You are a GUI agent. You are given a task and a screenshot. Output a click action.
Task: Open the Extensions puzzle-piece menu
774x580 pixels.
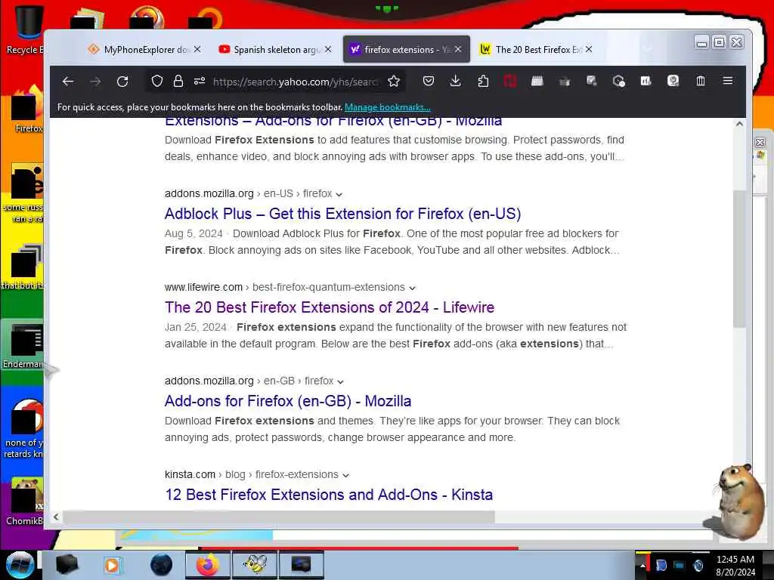pyautogui.click(x=483, y=81)
